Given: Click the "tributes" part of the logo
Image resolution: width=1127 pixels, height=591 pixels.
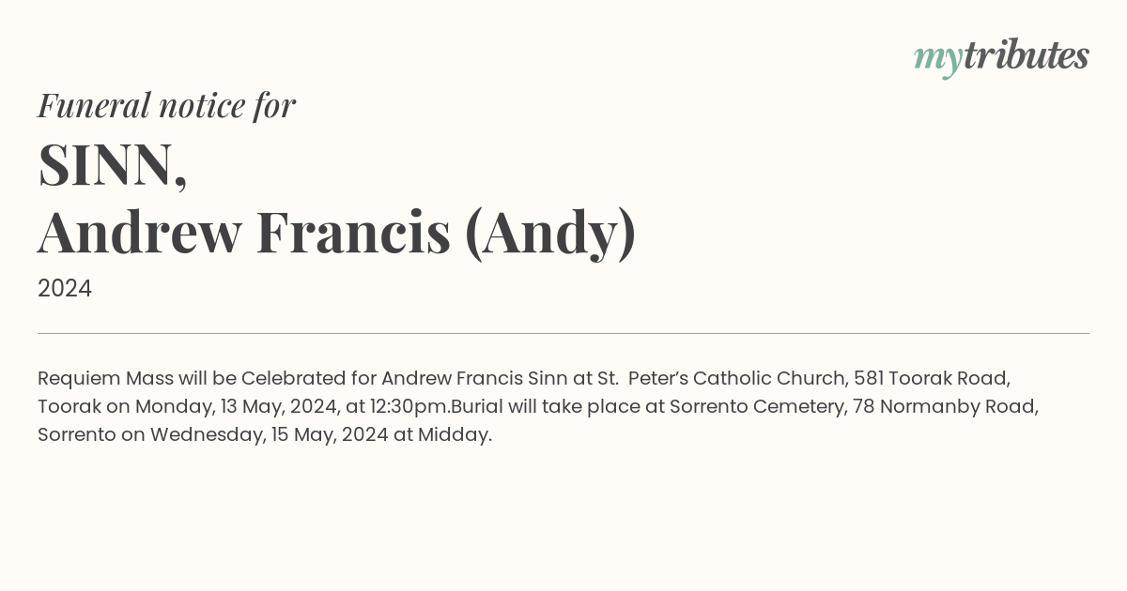Looking at the screenshot, I should tap(1027, 55).
